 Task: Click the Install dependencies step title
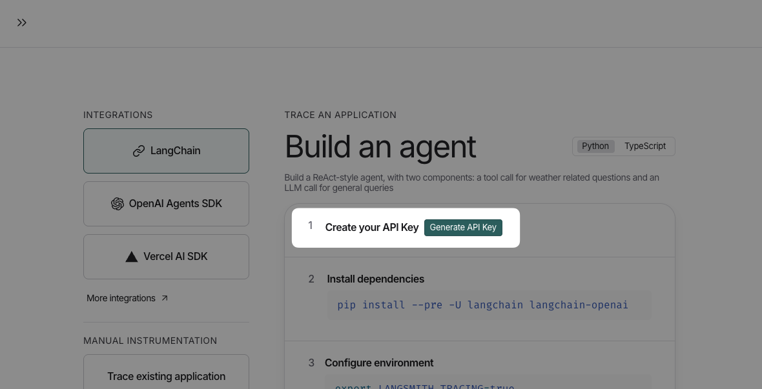pyautogui.click(x=375, y=279)
